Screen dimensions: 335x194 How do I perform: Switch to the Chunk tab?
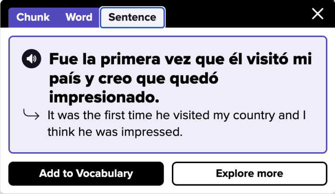[33, 17]
